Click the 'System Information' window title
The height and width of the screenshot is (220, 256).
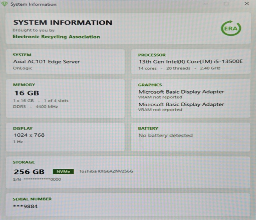pyautogui.click(x=33, y=4)
